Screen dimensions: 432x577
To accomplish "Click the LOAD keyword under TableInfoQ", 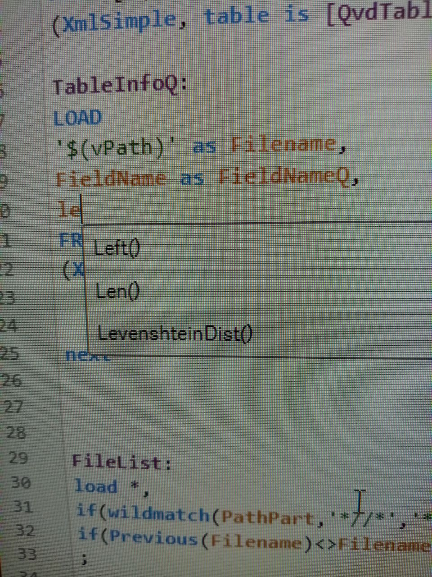I will [77, 118].
